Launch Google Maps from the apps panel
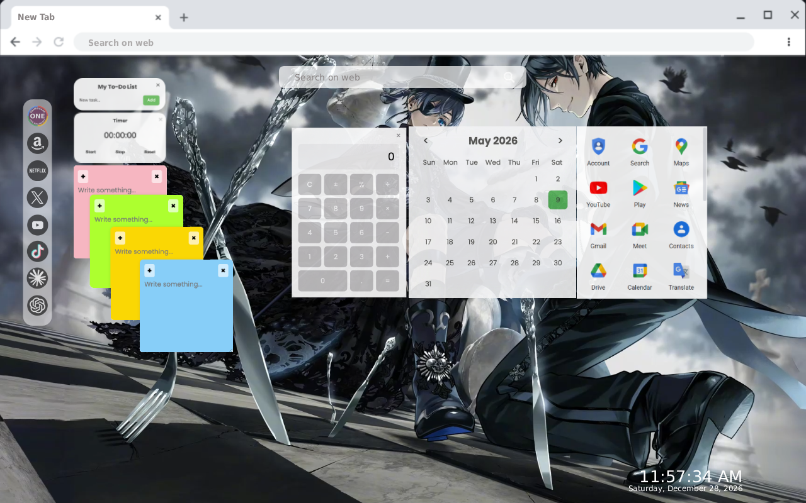 pyautogui.click(x=681, y=152)
